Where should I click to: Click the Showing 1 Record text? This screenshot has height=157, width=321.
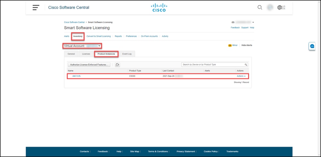coord(241,83)
